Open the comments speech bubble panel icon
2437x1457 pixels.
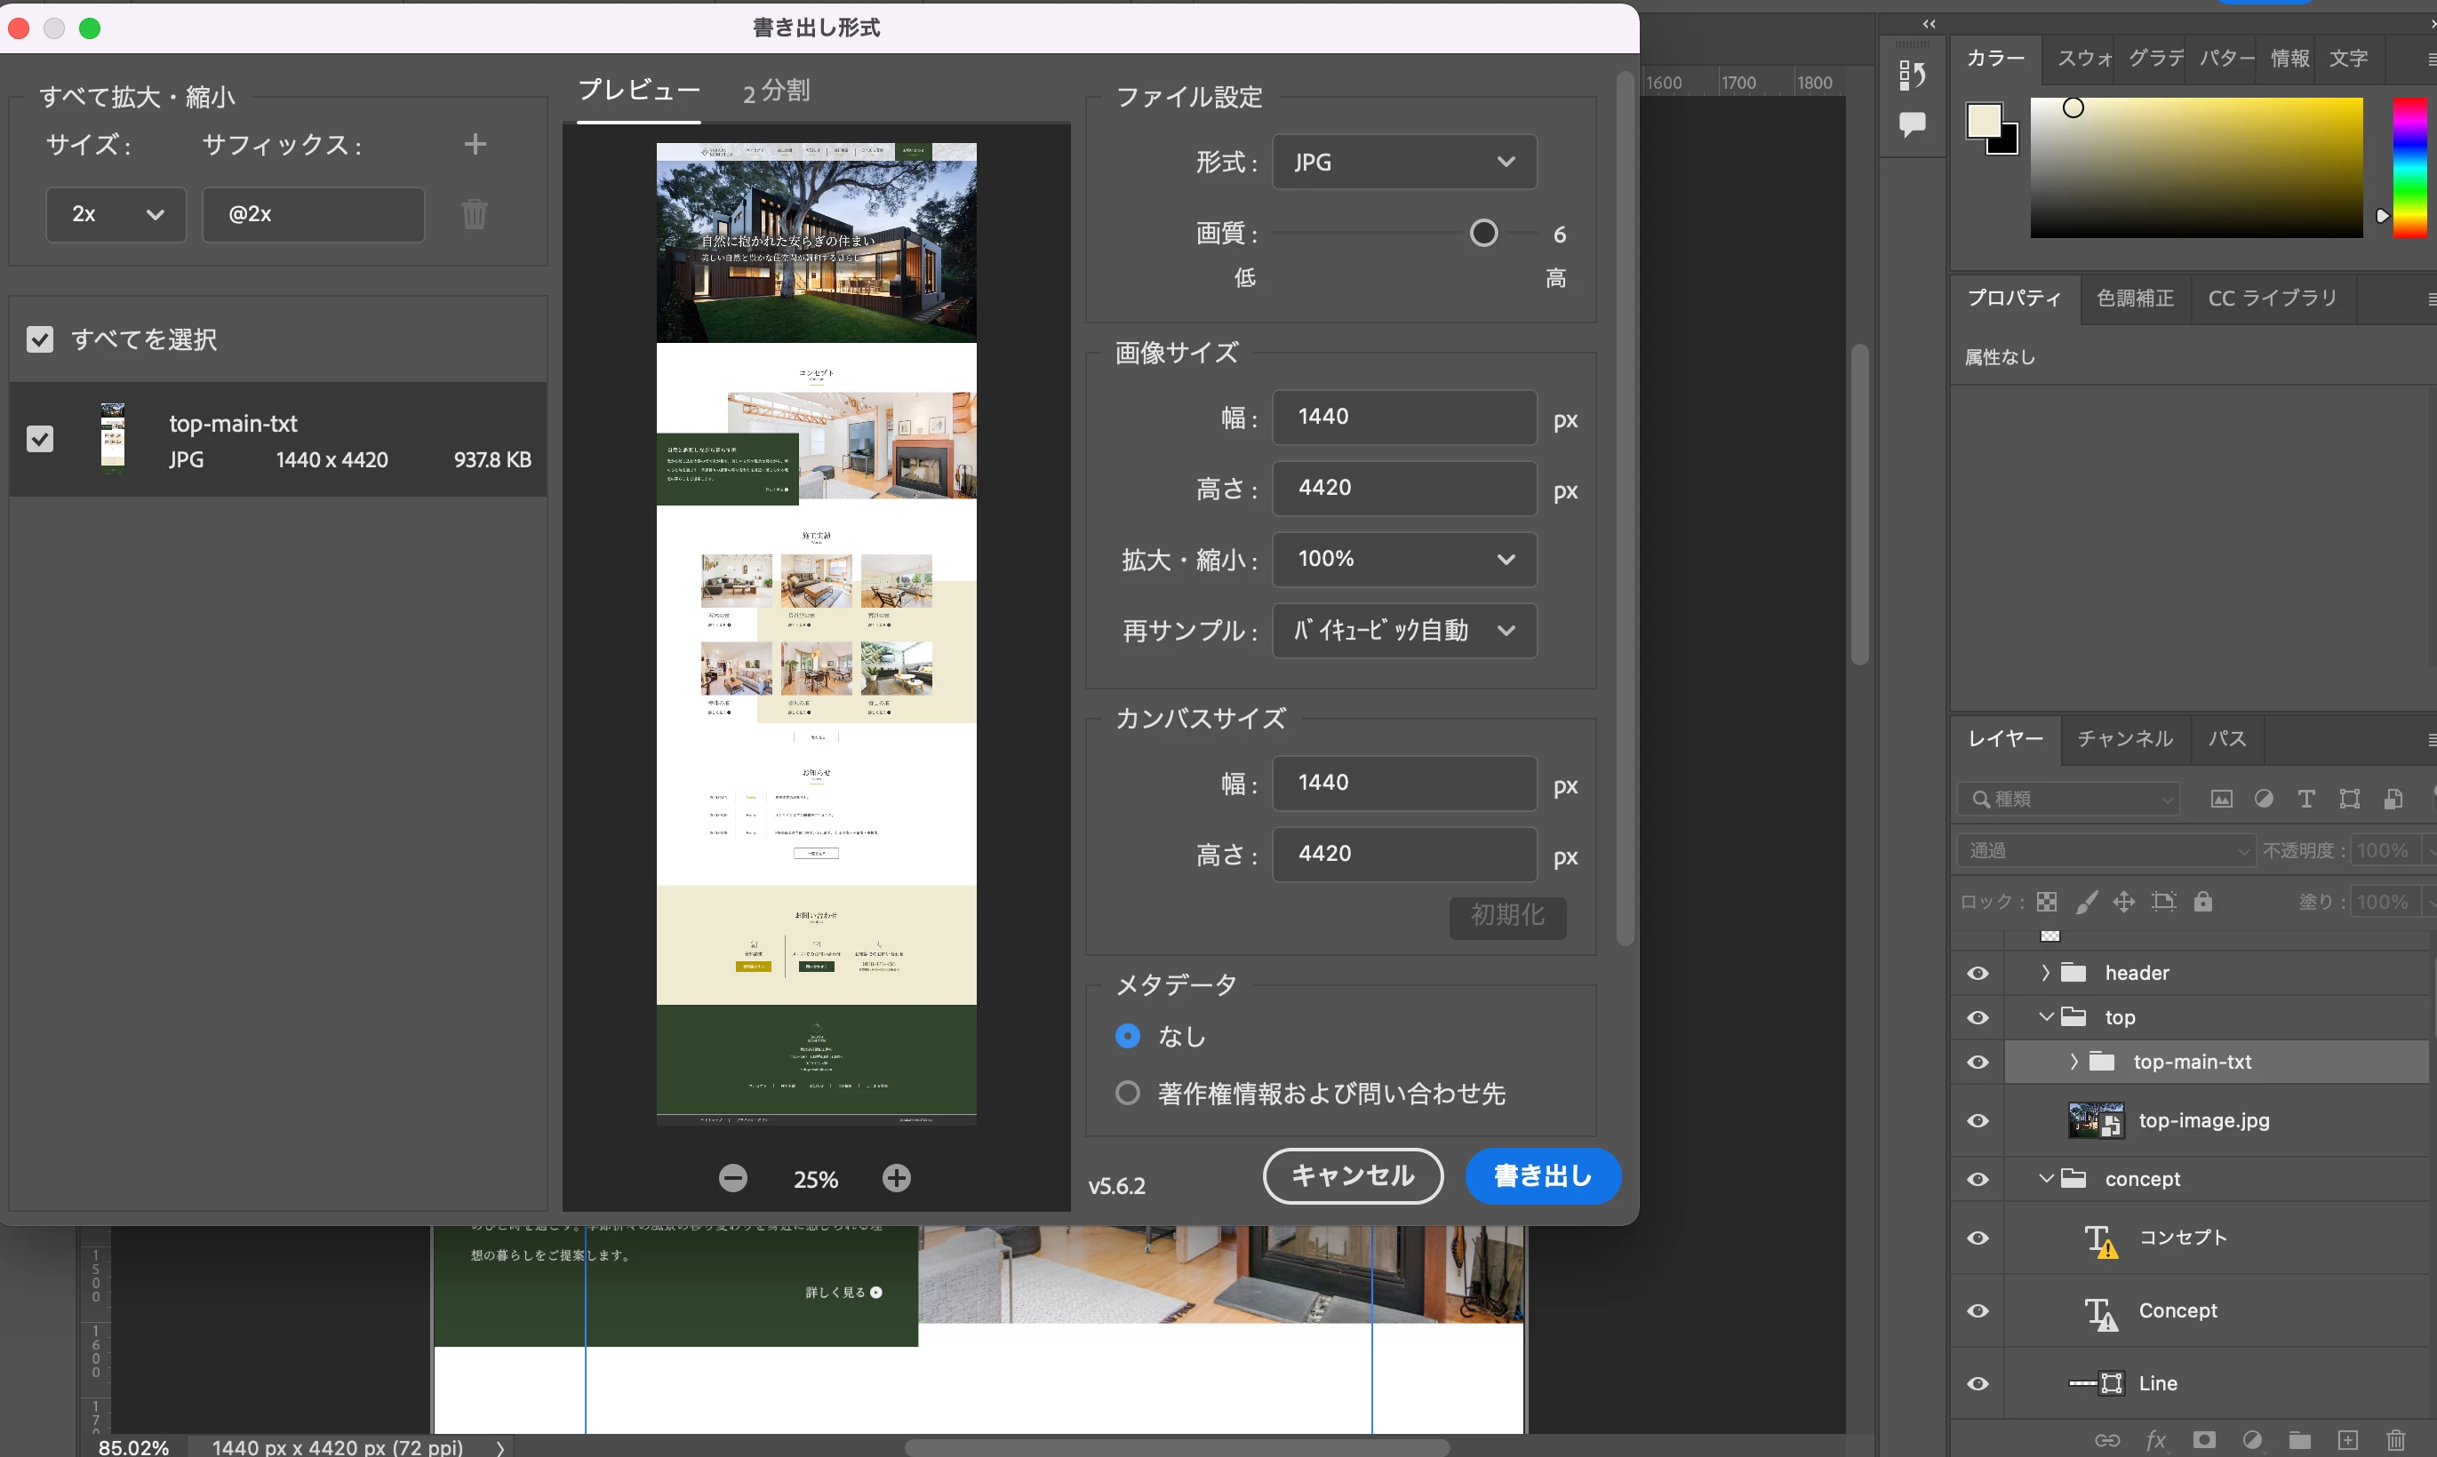pyautogui.click(x=1912, y=123)
